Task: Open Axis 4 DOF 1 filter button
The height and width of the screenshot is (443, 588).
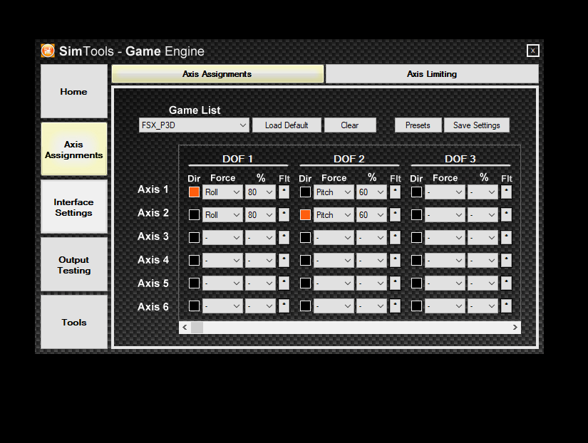Action: click(x=284, y=260)
